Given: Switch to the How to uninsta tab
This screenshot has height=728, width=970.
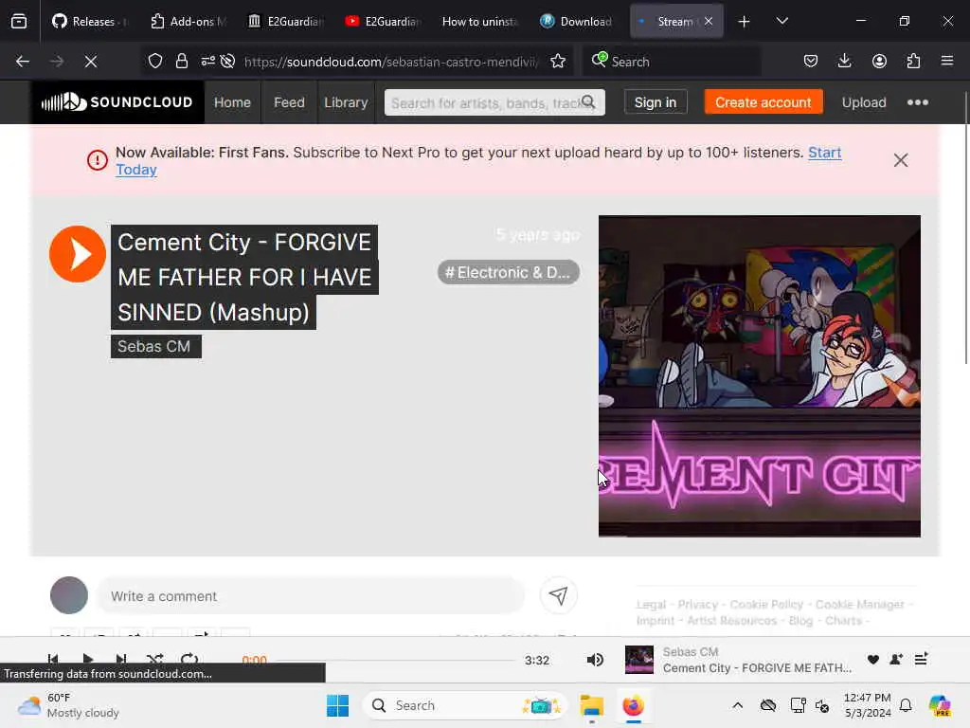Looking at the screenshot, I should (x=480, y=21).
